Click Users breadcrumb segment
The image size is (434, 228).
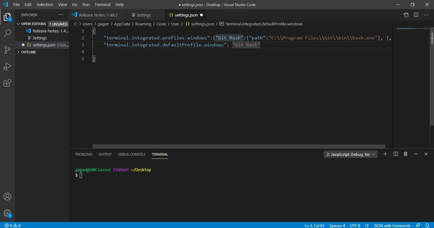87,24
